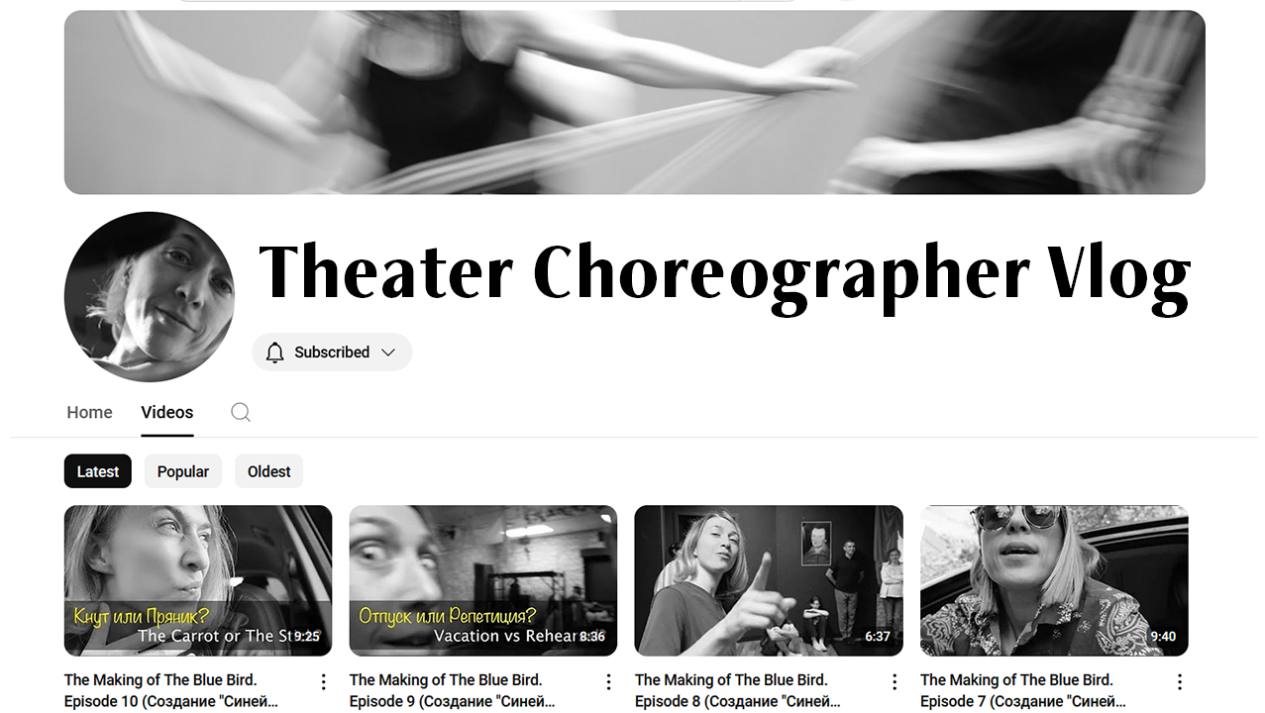Open the Episode 7 thumbnail with sunglasses
Screen dimensions: 1265x713
coord(1054,580)
